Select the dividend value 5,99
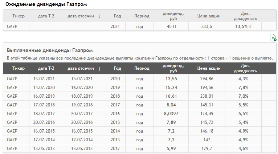Viewport: 278px width, 154px height. [171, 148]
